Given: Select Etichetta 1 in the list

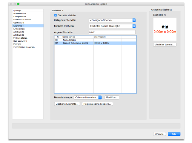Looking at the screenshot, I should coord(28,26).
